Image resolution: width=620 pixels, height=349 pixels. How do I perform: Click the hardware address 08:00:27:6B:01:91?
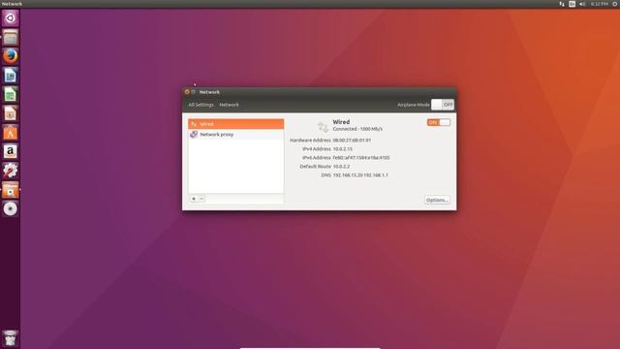pos(352,140)
